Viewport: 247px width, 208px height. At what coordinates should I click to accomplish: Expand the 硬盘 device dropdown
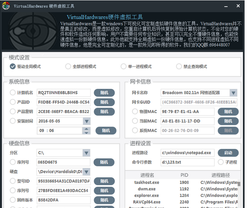point(86,172)
